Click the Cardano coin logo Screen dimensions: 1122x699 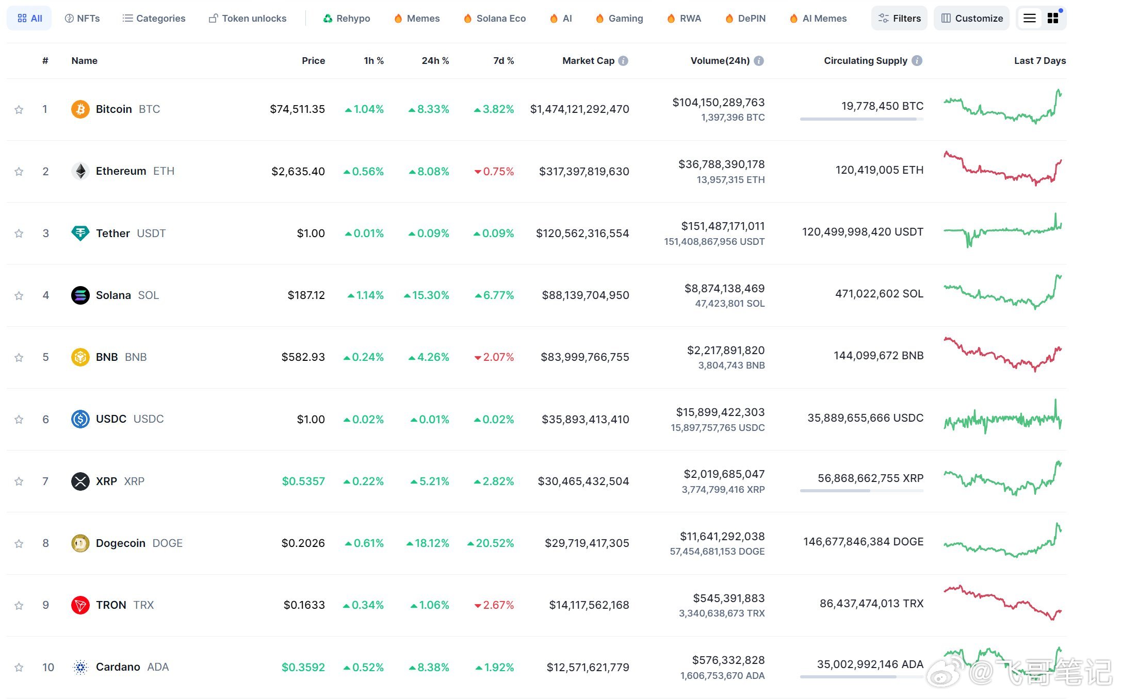[x=80, y=668]
